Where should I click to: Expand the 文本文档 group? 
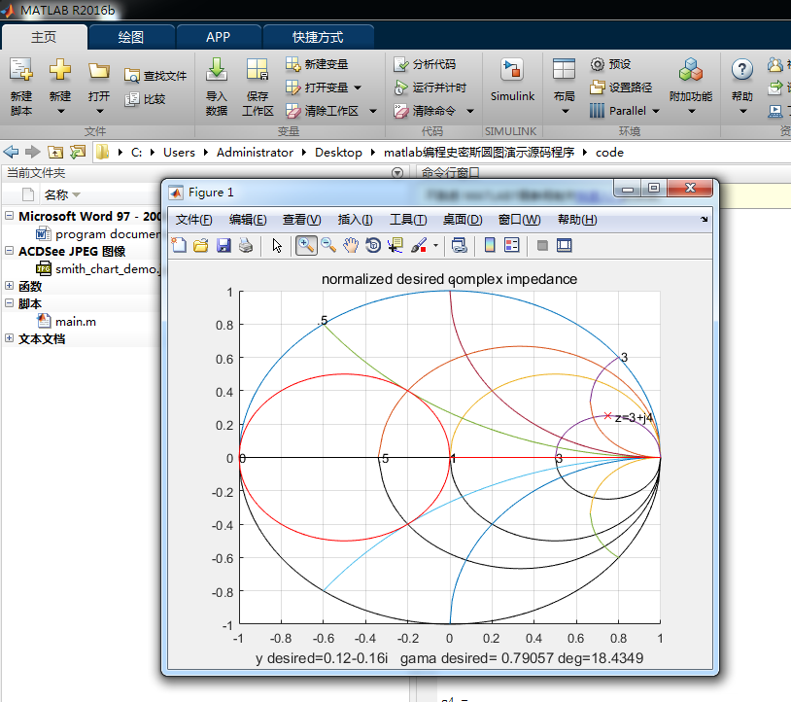pyautogui.click(x=9, y=338)
